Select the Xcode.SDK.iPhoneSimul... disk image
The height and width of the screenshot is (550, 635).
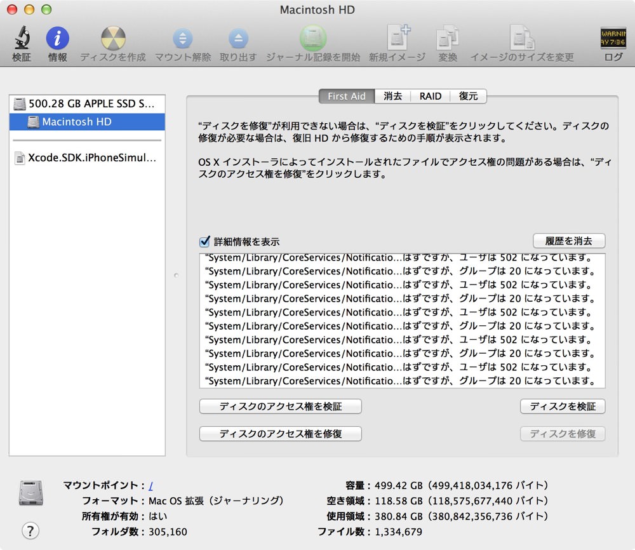(87, 158)
